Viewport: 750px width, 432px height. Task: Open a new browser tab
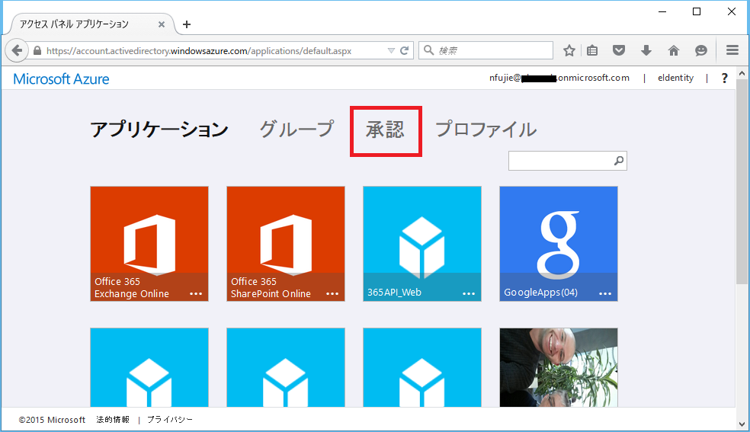(187, 24)
